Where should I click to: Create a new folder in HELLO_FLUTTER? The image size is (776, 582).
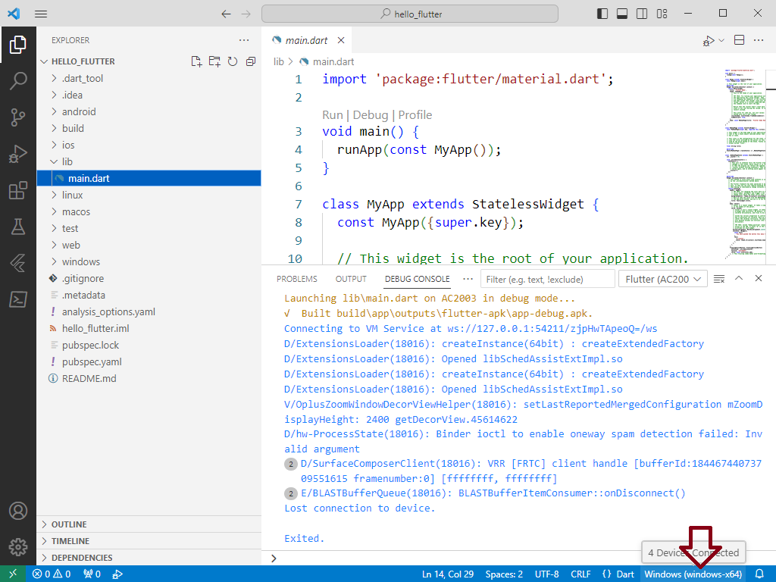tap(214, 61)
